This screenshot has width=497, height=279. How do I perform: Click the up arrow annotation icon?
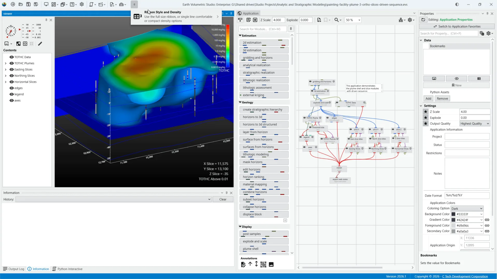click(x=250, y=264)
